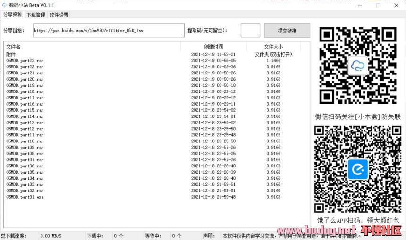
Task: Open the 下载管理 tab
Action: click(x=36, y=15)
